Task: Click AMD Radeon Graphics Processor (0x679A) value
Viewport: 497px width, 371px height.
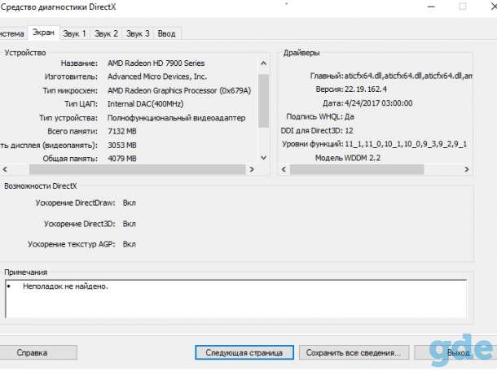Action: [179, 90]
